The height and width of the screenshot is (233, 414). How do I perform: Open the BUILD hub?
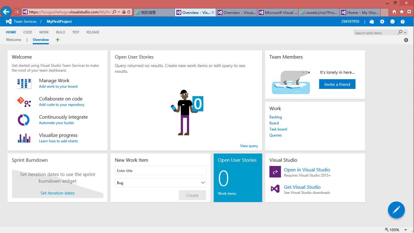point(61,32)
